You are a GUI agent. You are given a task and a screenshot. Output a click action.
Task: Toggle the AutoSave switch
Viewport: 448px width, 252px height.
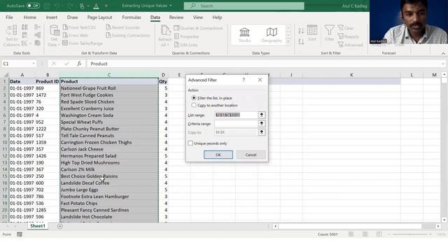point(33,6)
